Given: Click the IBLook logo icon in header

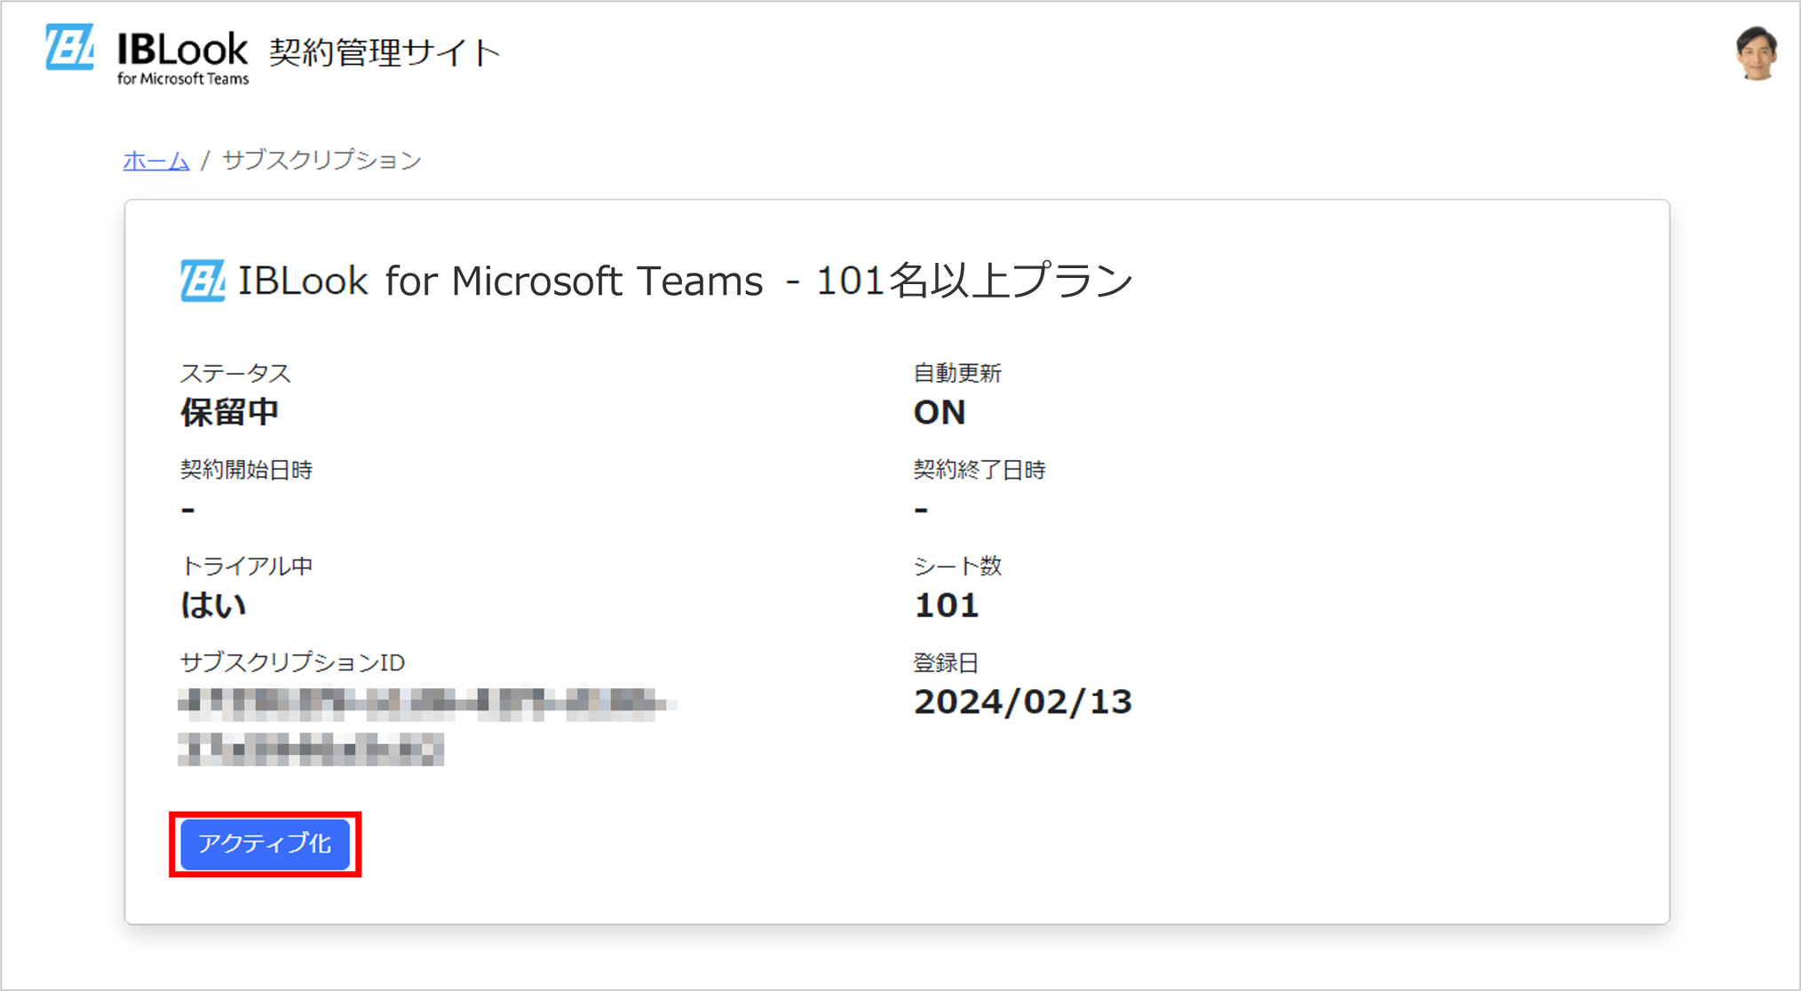Looking at the screenshot, I should point(69,48).
